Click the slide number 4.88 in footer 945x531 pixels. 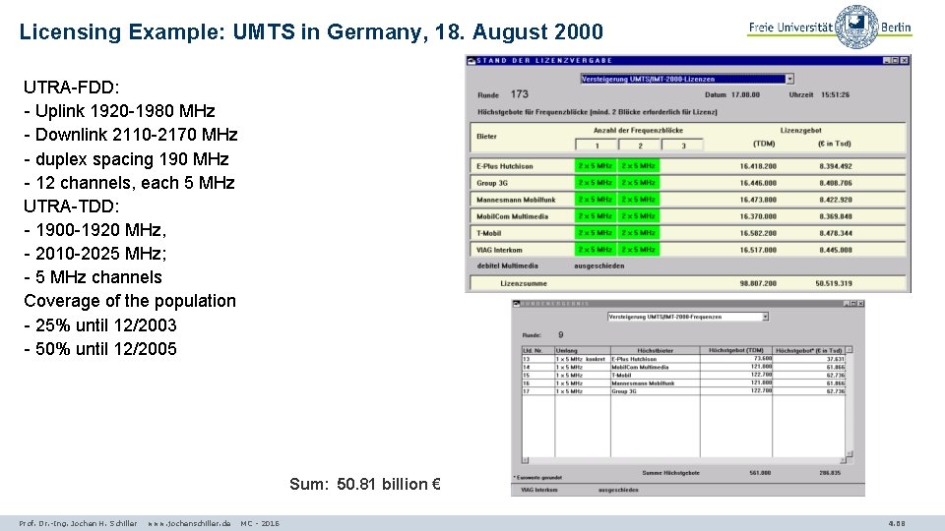click(897, 524)
